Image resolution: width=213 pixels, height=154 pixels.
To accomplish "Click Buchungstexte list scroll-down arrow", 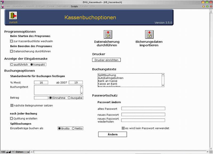I will 163,85.
